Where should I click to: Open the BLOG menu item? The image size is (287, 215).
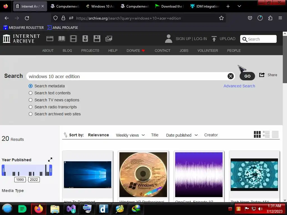coord(67,50)
